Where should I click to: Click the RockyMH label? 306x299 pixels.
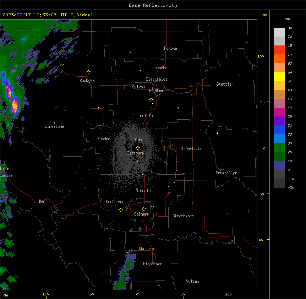87,81
